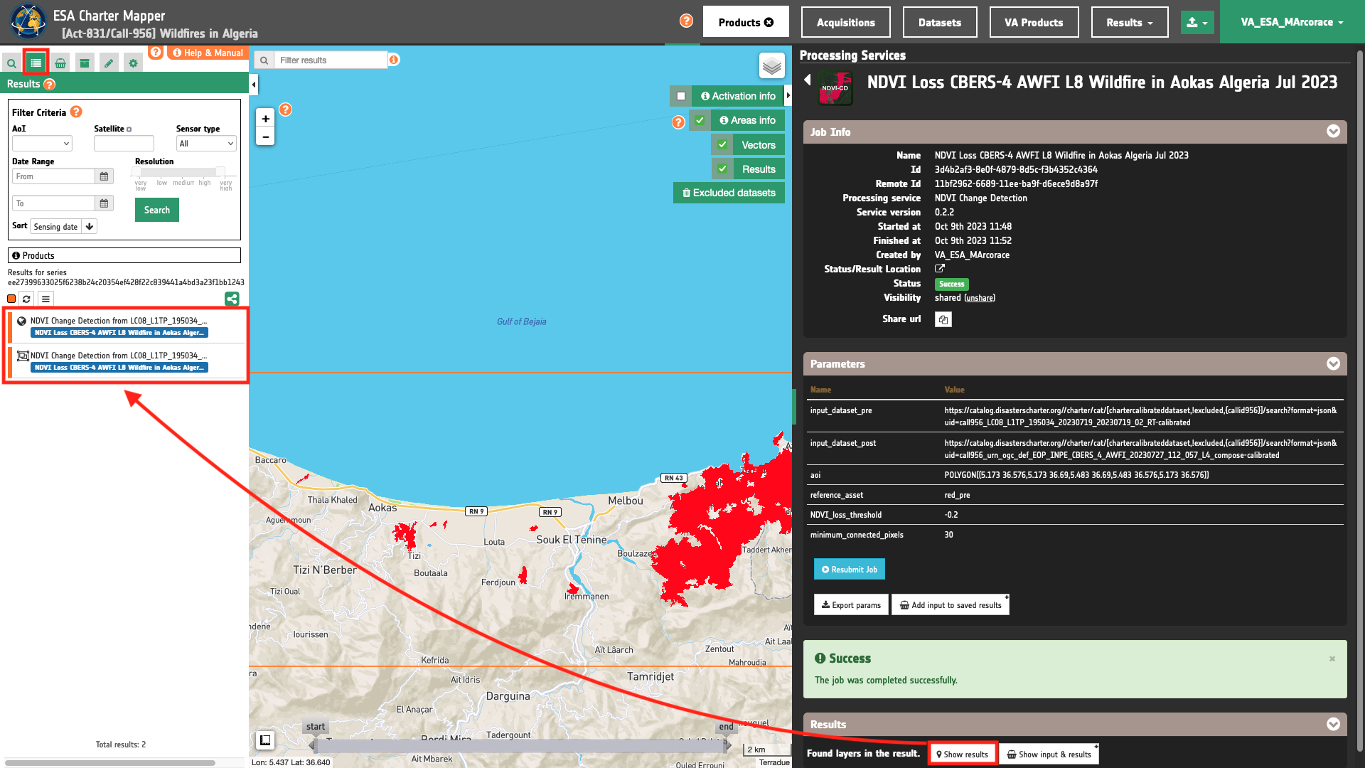Zoom out on the map

tap(265, 137)
